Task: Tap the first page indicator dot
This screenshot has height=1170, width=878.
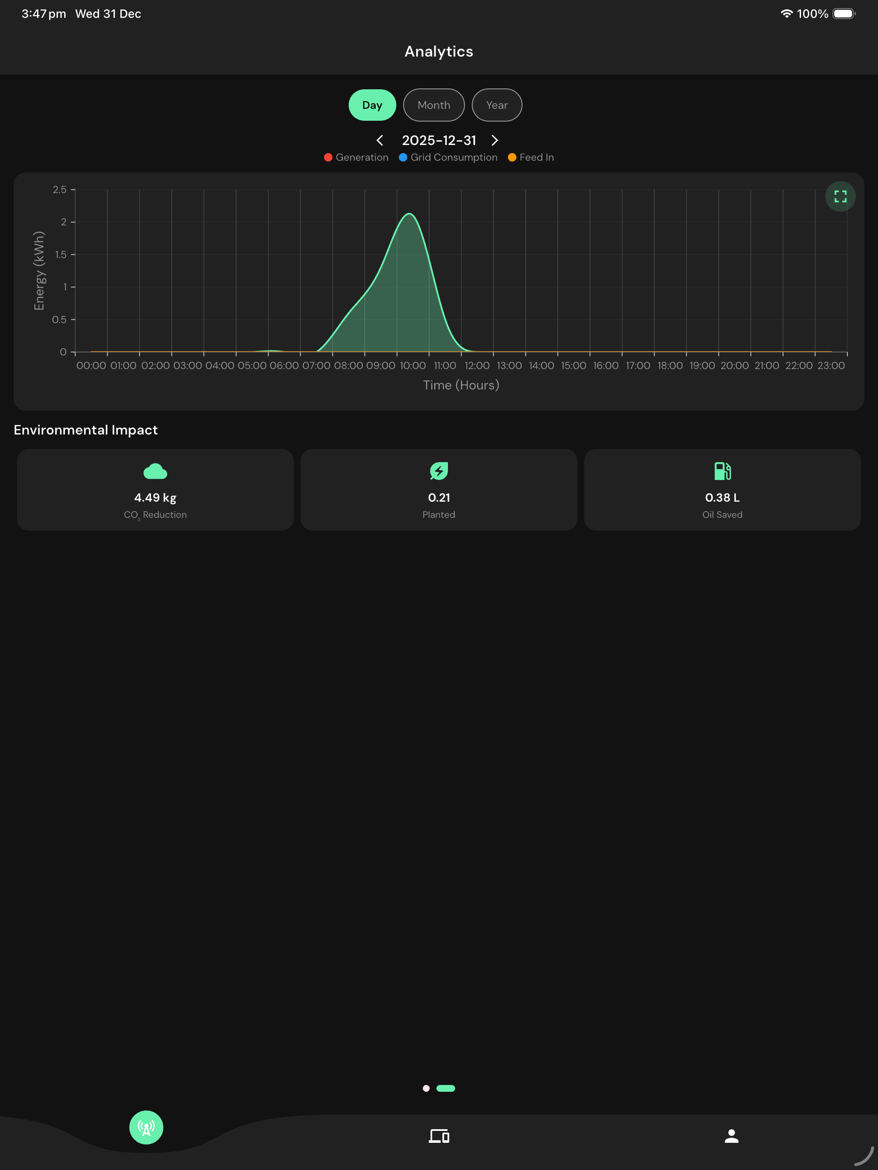Action: (x=426, y=1088)
